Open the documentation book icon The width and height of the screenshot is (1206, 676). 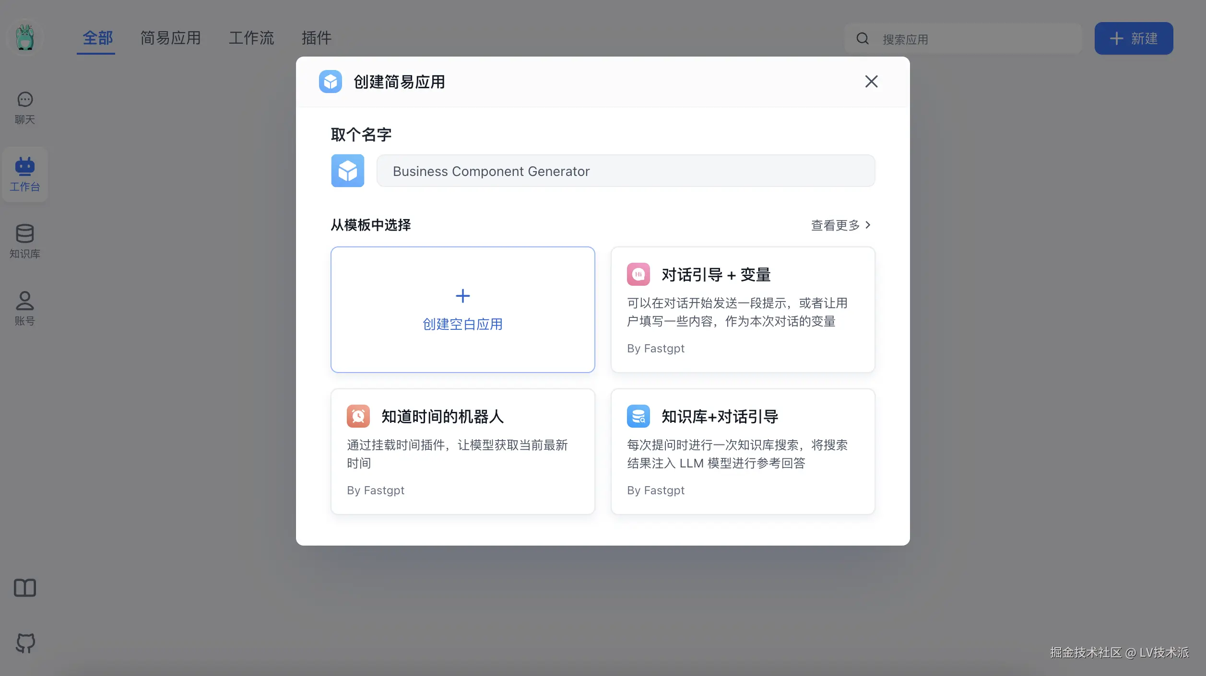(25, 588)
